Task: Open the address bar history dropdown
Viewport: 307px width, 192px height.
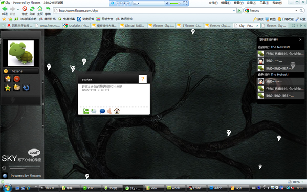Action: point(234,11)
